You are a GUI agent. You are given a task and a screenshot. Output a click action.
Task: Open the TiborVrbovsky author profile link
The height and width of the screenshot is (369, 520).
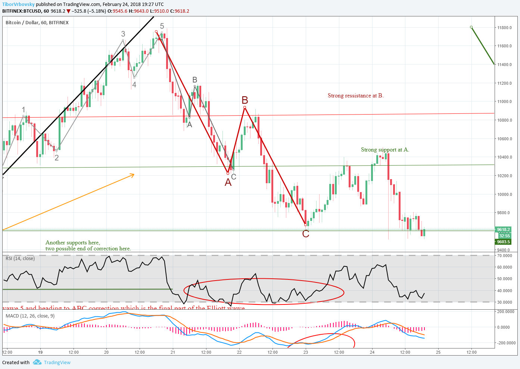click(x=18, y=4)
